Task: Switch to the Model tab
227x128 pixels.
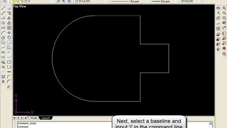Action: click(34, 118)
